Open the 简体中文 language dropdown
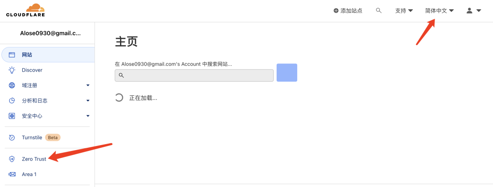The height and width of the screenshot is (187, 493). tap(439, 10)
